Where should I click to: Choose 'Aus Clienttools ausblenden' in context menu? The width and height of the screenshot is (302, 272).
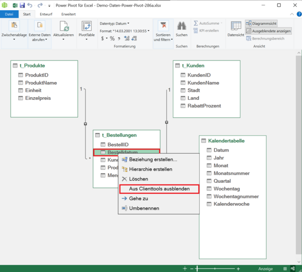tap(159, 189)
